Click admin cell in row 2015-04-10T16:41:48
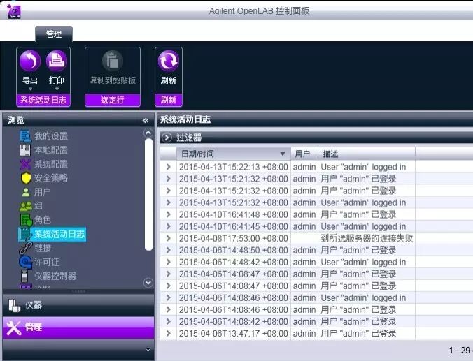This screenshot has width=473, height=361. [304, 214]
